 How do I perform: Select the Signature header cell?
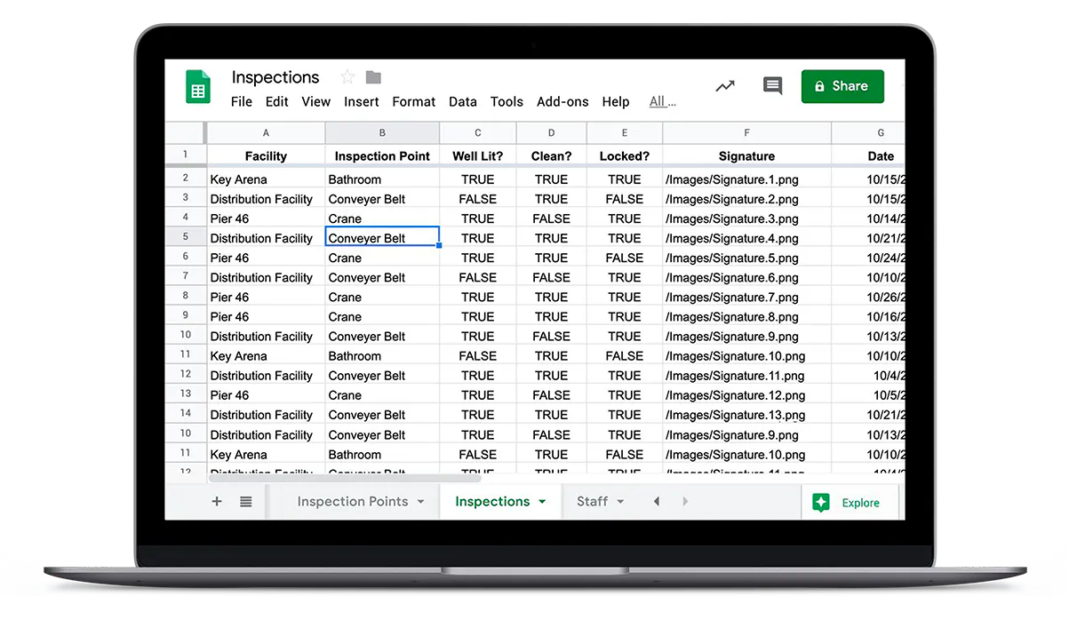pyautogui.click(x=746, y=155)
